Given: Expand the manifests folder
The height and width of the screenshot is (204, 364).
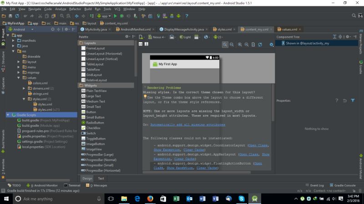Looking at the screenshot, I should 13,40.
